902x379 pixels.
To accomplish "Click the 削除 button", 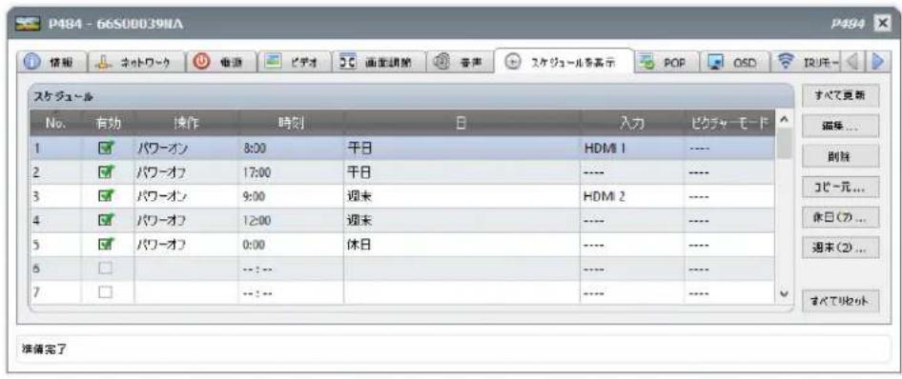I will click(x=840, y=155).
